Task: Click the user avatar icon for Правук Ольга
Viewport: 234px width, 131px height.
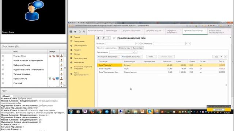Action: pyautogui.click(x=61, y=79)
